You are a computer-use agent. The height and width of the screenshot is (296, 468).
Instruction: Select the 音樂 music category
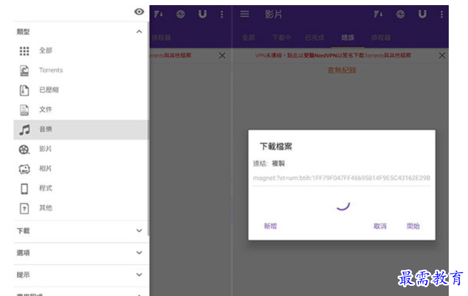80,130
